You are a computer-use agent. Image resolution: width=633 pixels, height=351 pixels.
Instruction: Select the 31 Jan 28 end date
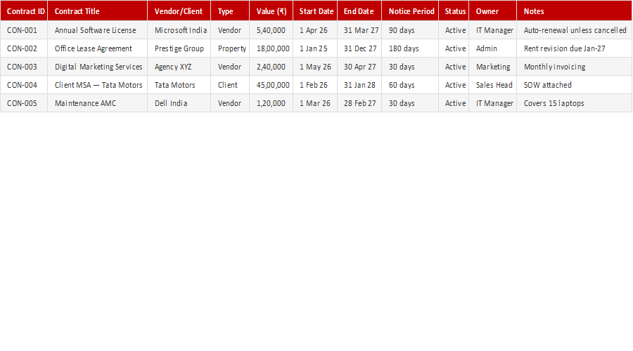pos(359,85)
